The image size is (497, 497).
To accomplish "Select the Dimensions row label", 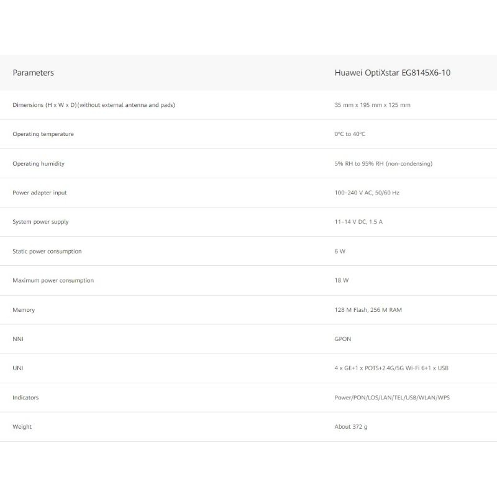I will 93,105.
